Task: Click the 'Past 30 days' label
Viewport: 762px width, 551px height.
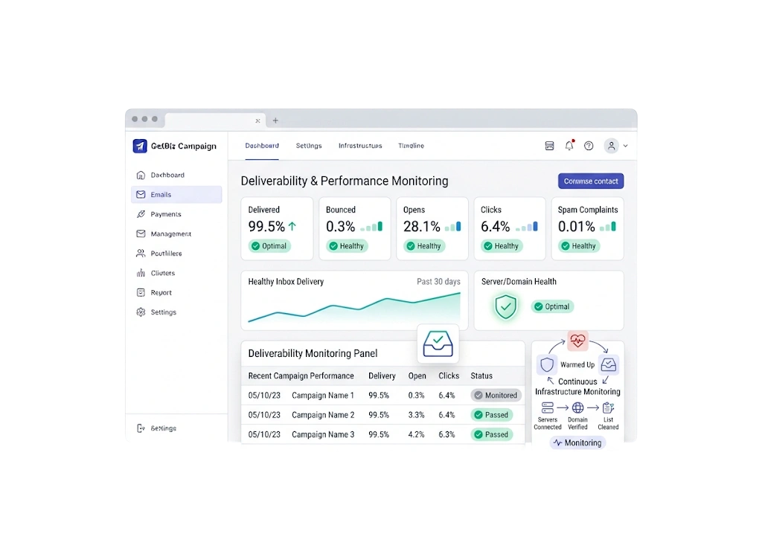Action: (x=438, y=282)
